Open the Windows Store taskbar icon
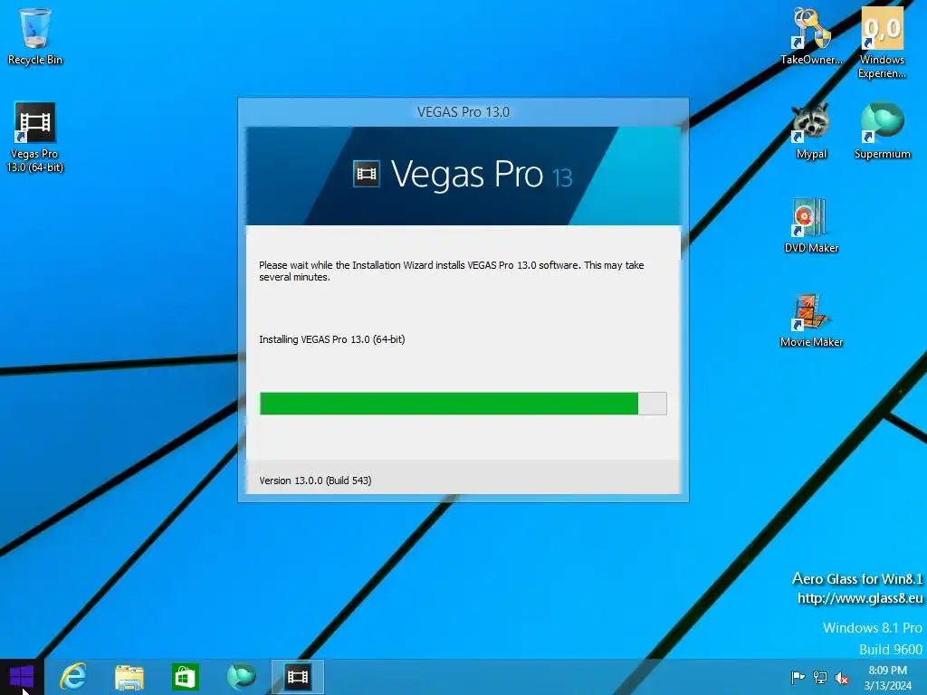Image resolution: width=927 pixels, height=695 pixels. [x=185, y=677]
